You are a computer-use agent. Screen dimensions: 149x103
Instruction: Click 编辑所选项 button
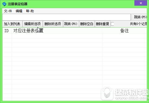pos(33,24)
